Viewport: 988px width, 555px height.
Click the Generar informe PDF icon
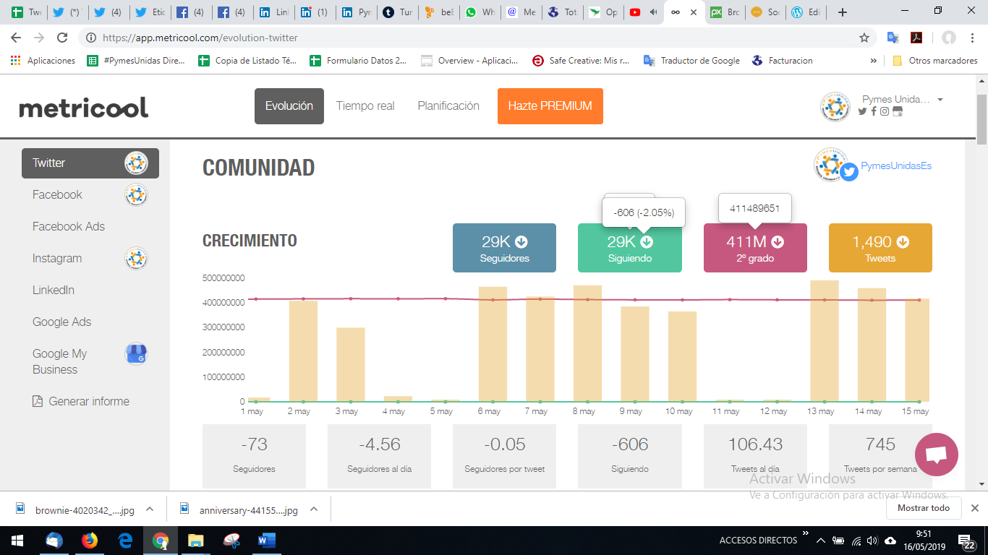coord(38,401)
